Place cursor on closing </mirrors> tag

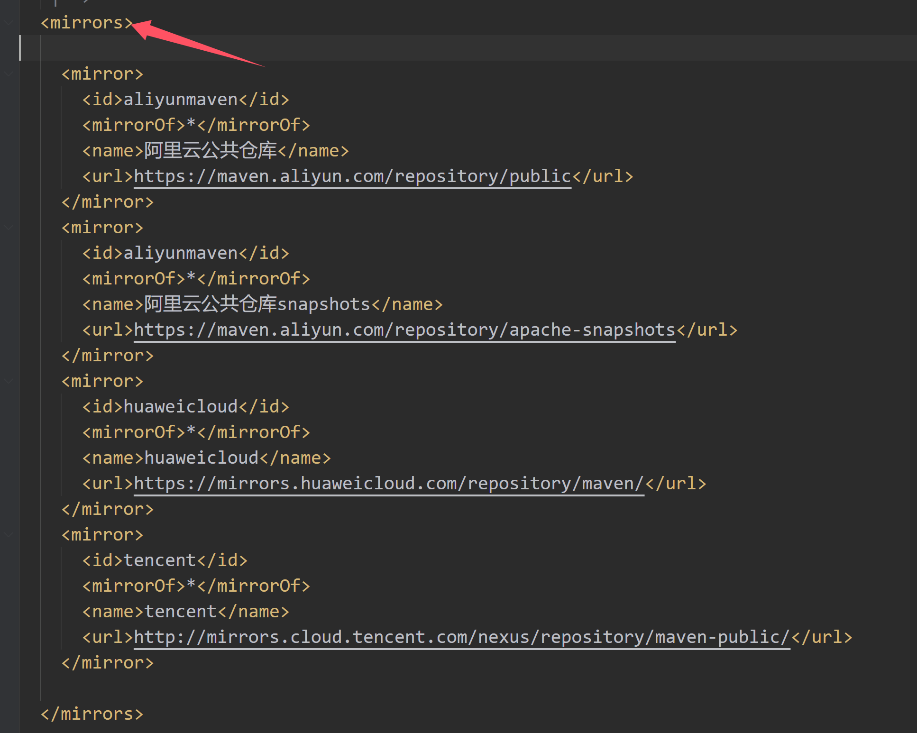(92, 714)
